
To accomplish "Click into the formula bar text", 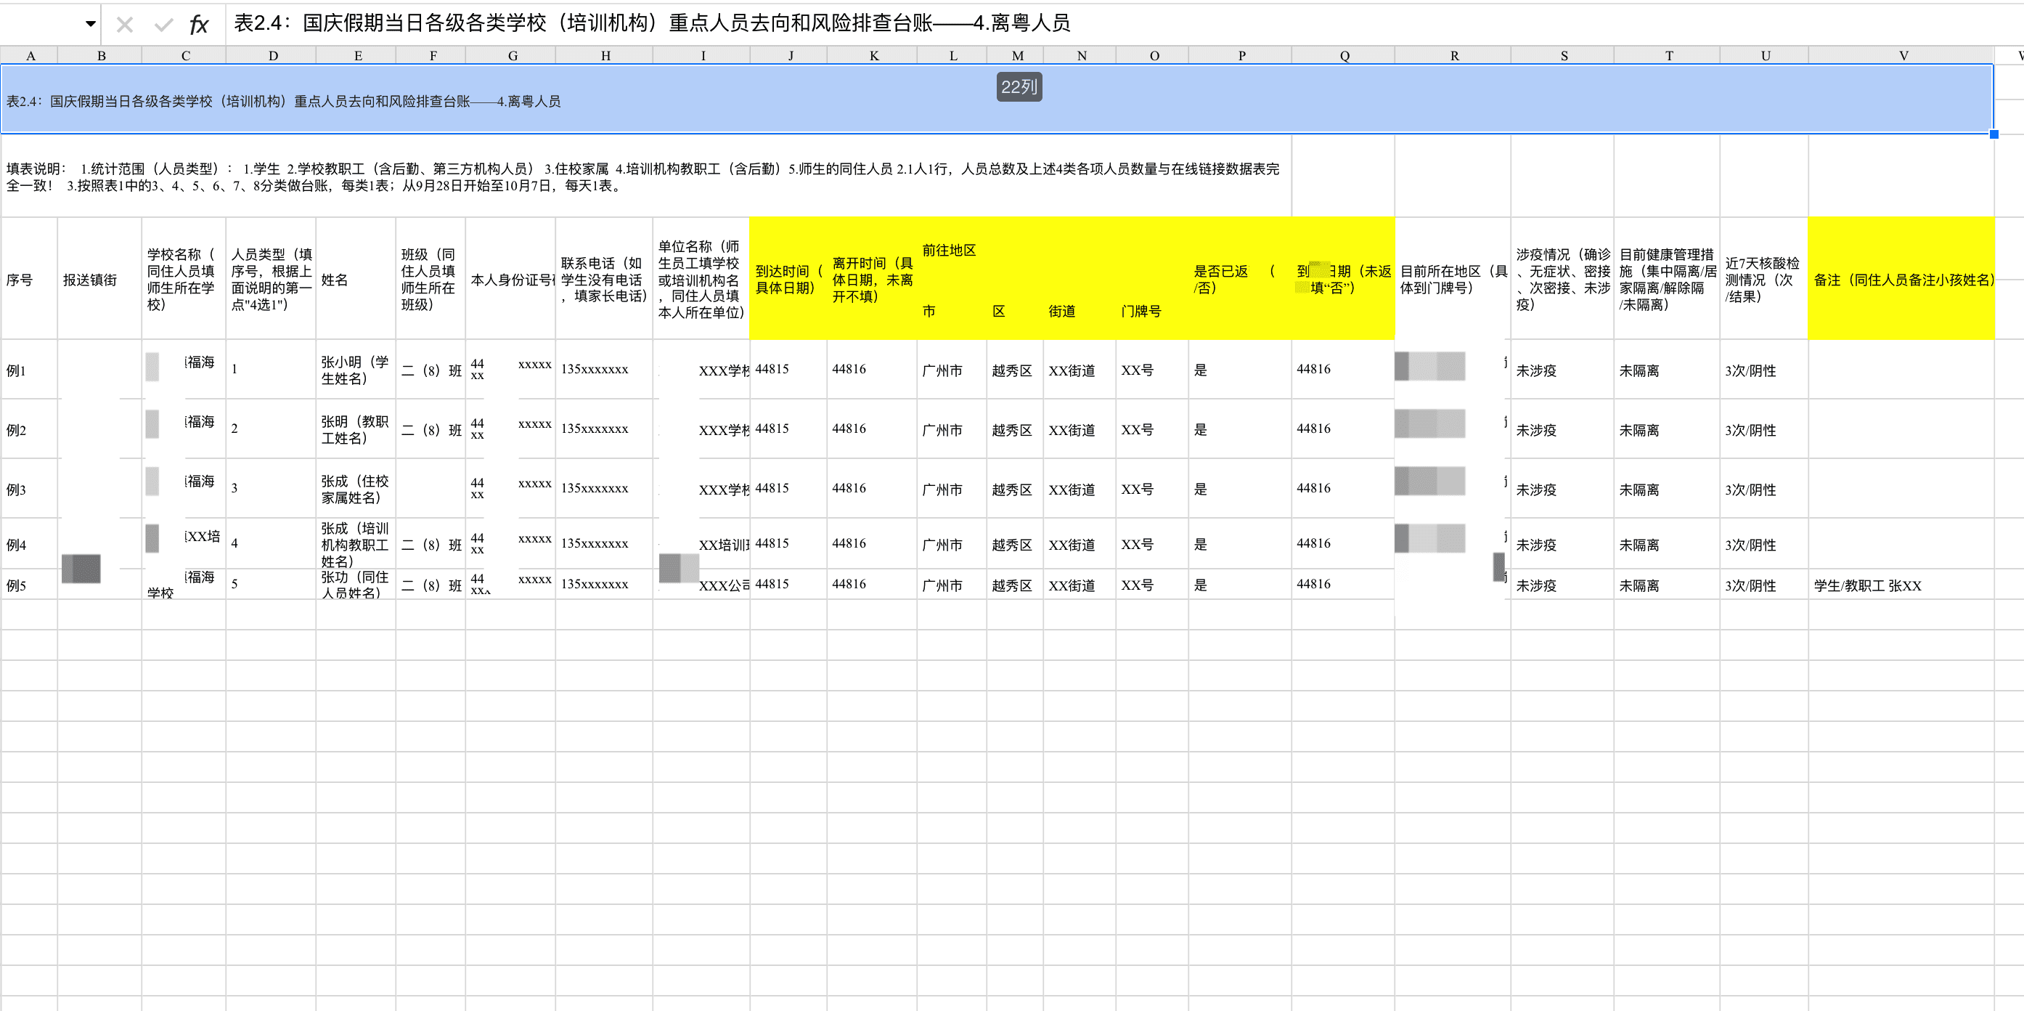I will pos(650,23).
